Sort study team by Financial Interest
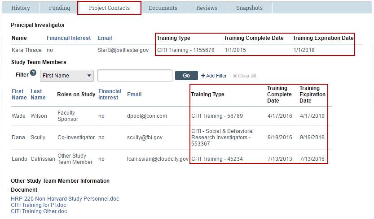374x219 pixels. tap(110, 94)
